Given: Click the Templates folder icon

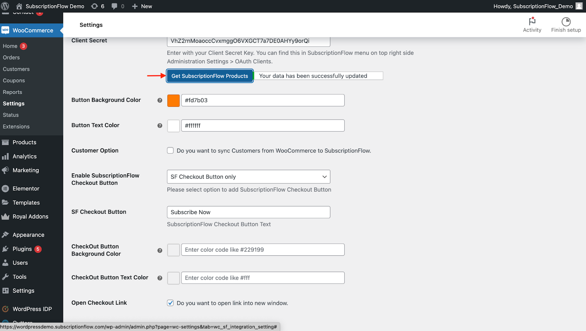Looking at the screenshot, I should pos(5,202).
